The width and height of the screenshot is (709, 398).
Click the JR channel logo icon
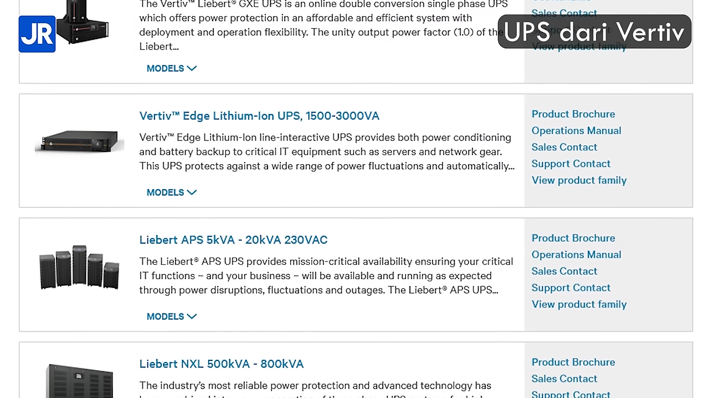click(37, 34)
